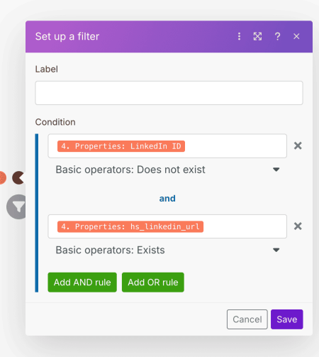Expand the filter dialog to fullscreen
Screen dimensions: 319x357
click(x=257, y=36)
